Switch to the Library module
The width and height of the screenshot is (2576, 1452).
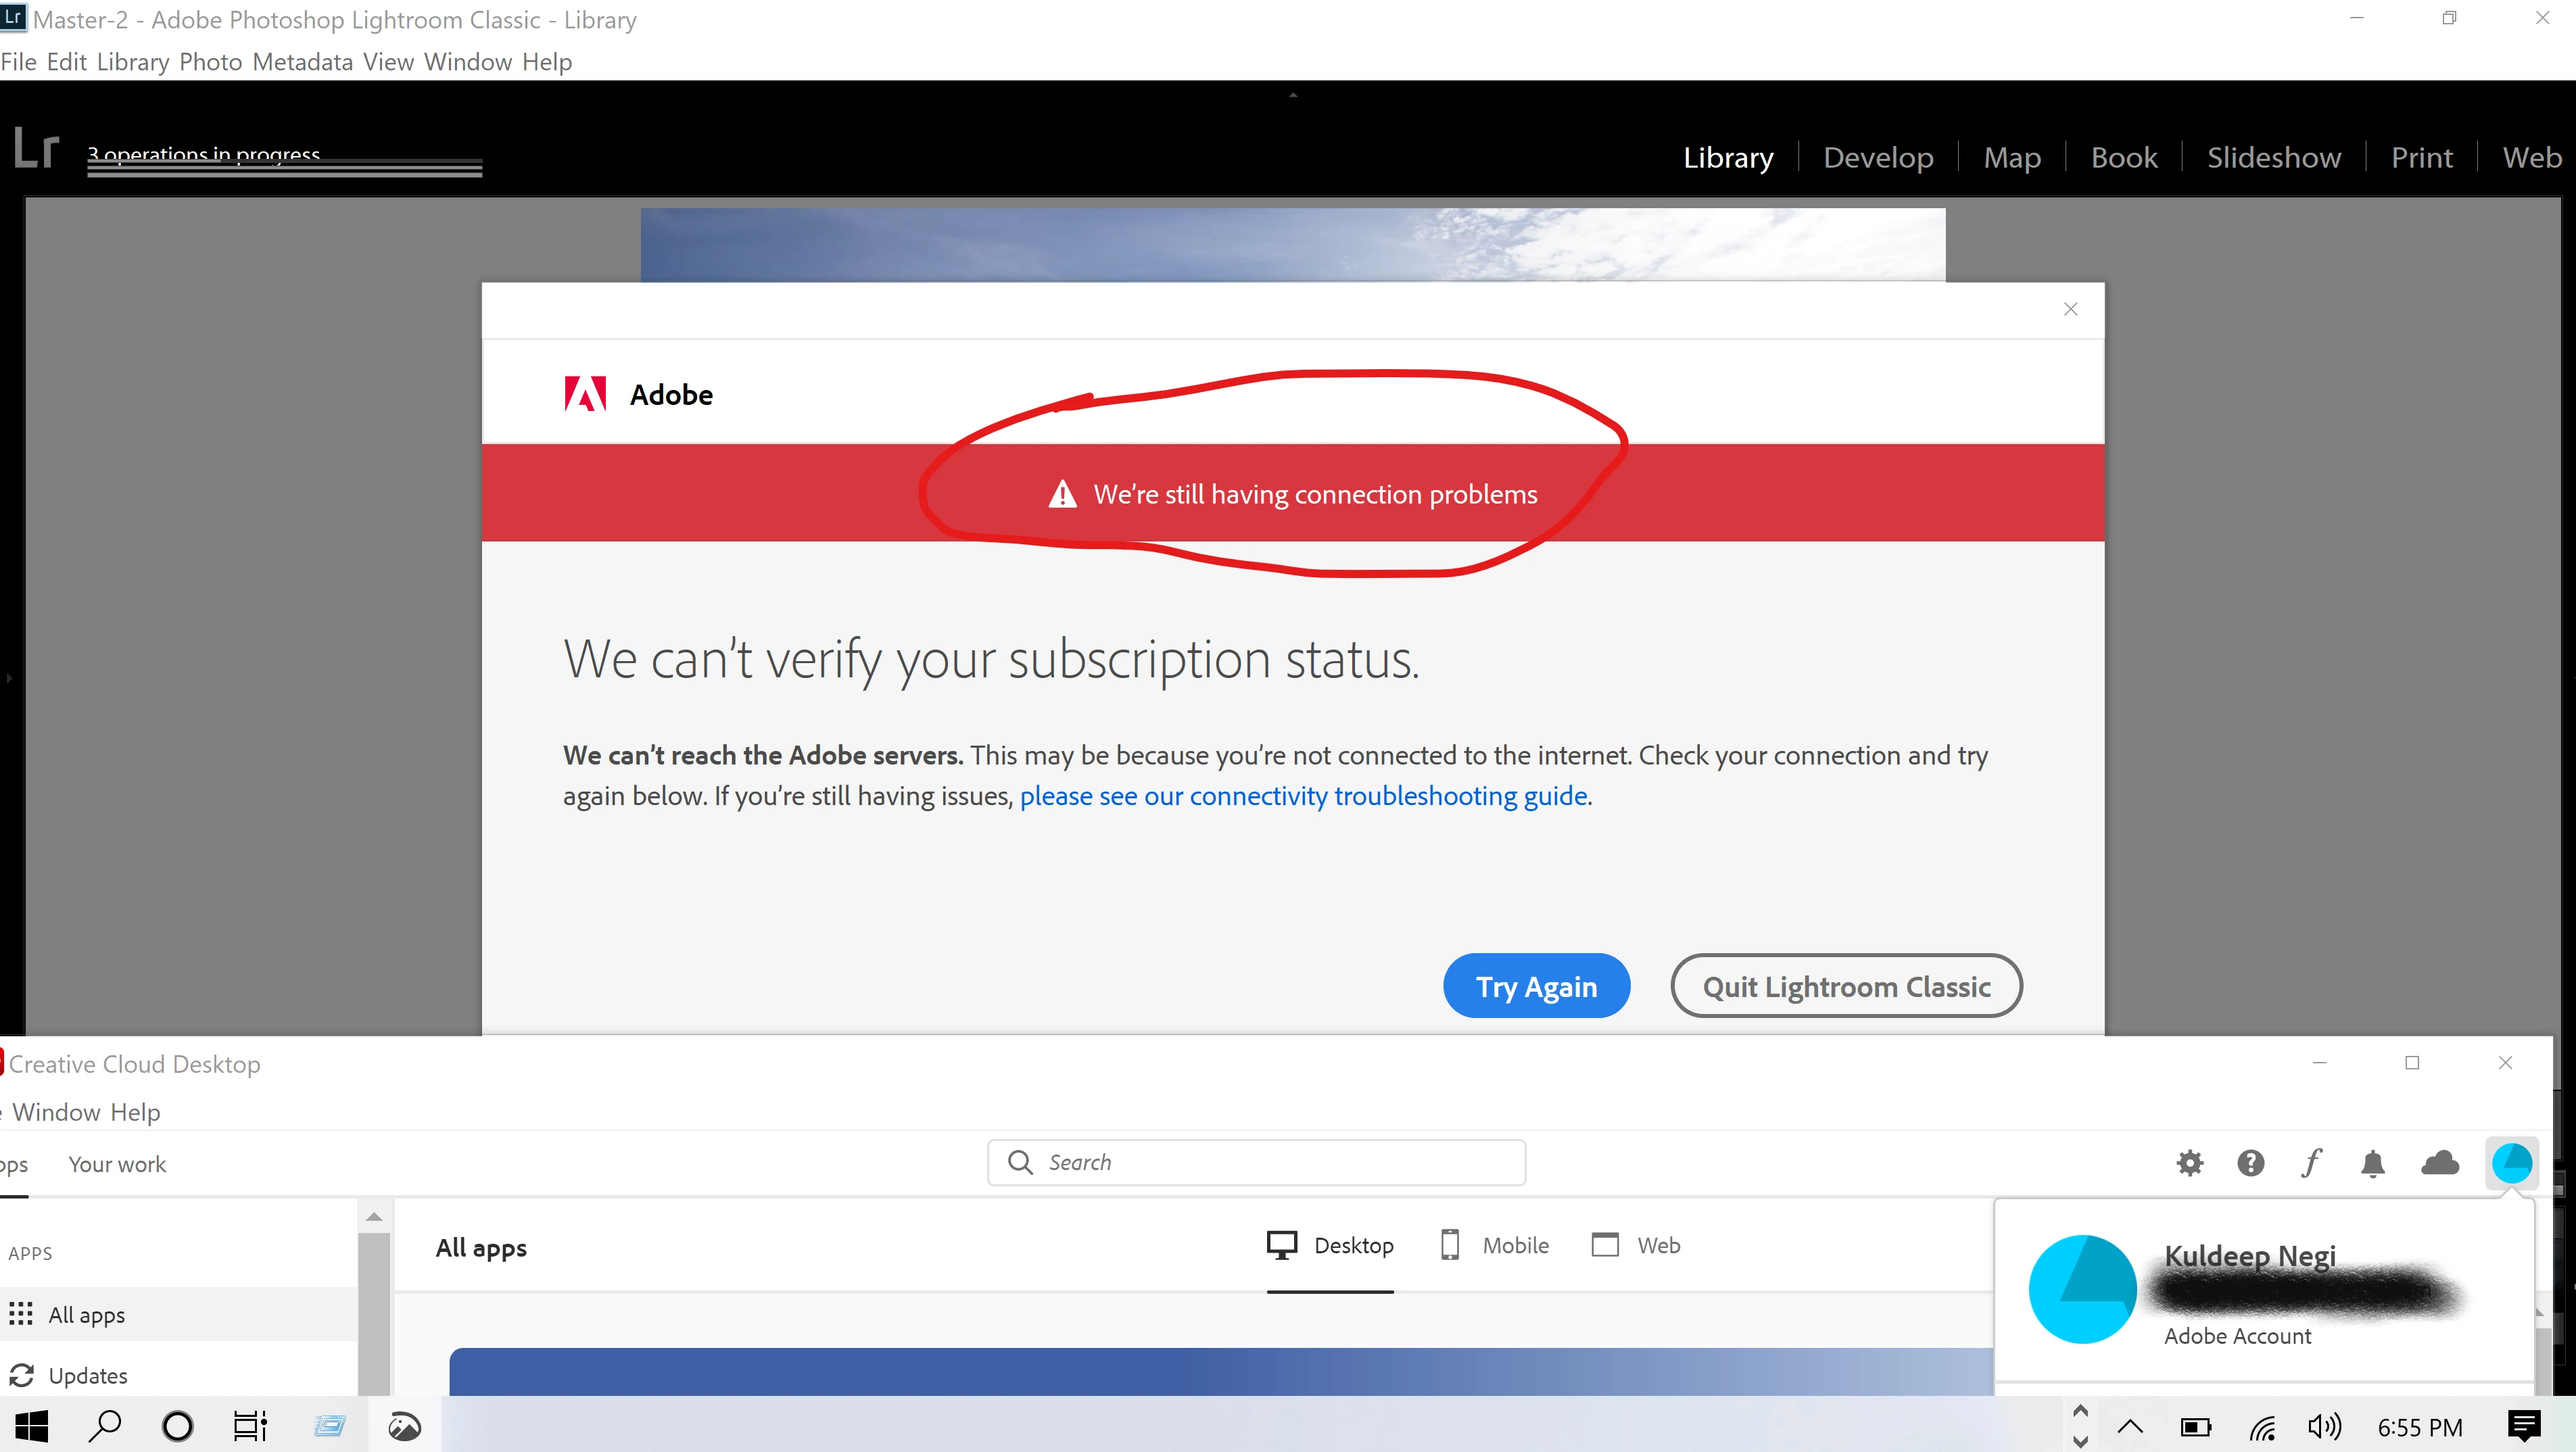tap(1728, 158)
